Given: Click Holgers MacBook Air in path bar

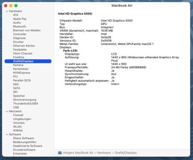Looking at the screenshot, I should pos(78,153).
